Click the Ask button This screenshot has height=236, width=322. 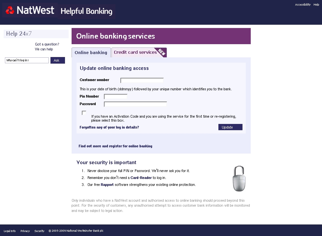coord(58,60)
